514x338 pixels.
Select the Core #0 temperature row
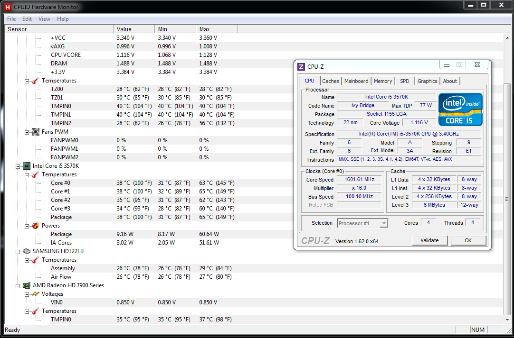(x=254, y=183)
